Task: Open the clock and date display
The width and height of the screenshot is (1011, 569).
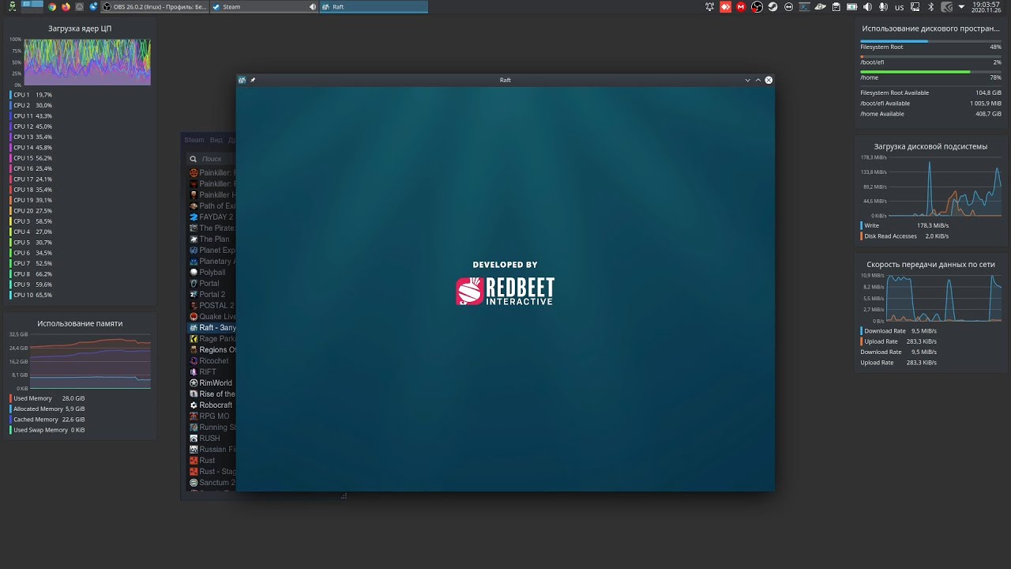Action: coord(987,7)
